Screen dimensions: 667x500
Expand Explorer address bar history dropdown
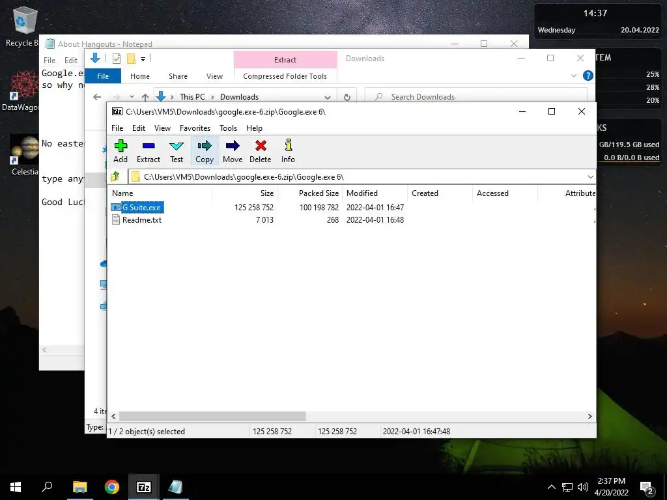[327, 97]
